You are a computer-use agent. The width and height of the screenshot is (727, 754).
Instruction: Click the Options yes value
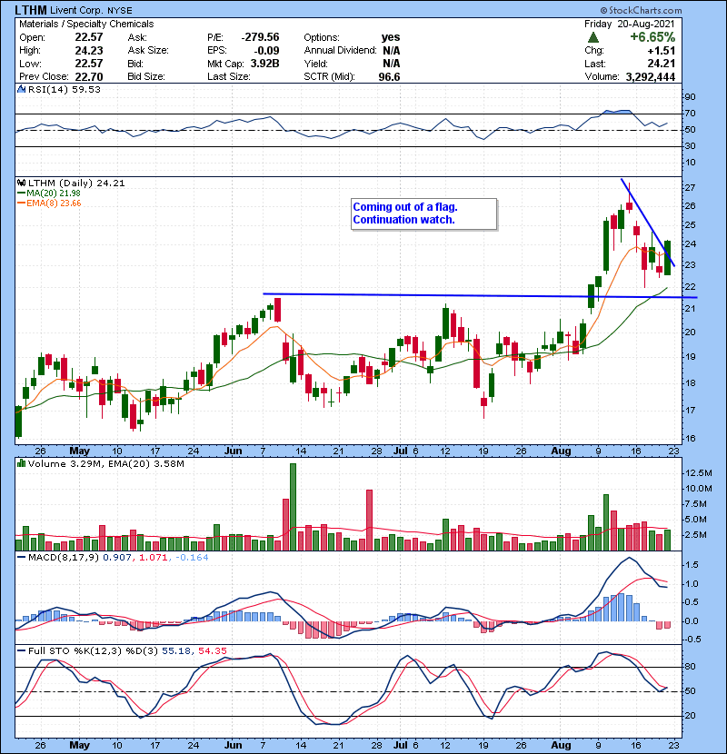(x=390, y=37)
